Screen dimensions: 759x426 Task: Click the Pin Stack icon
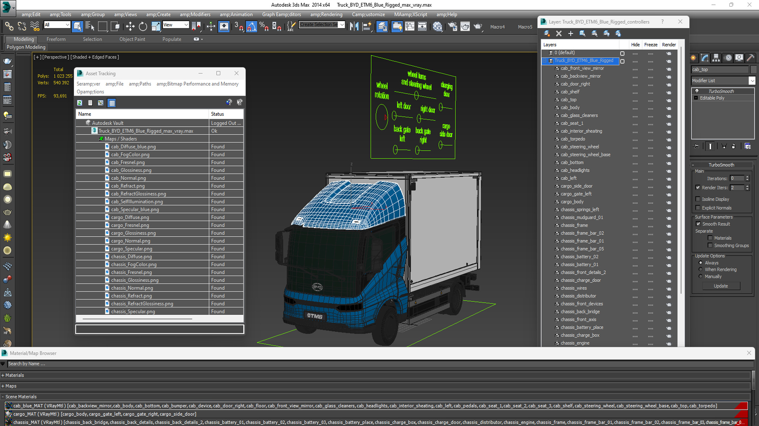click(x=697, y=146)
